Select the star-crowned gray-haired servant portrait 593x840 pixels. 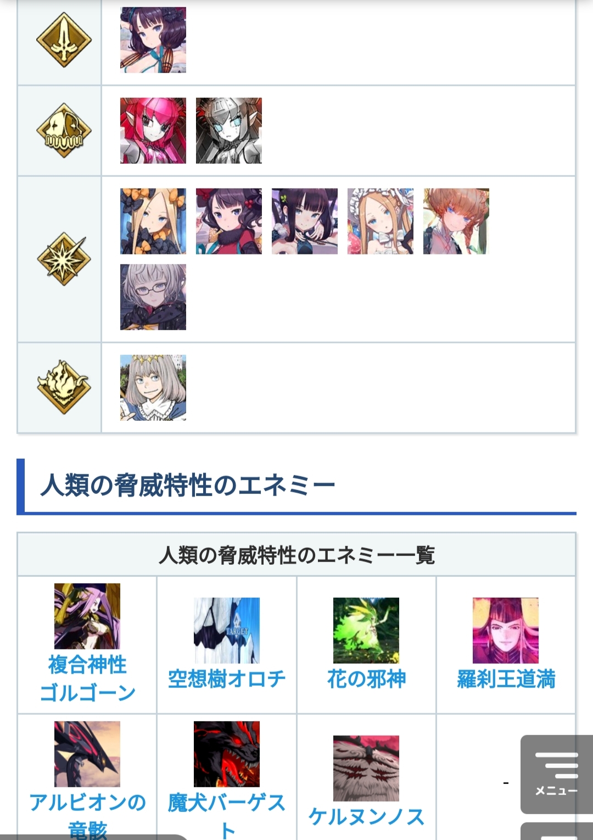[153, 388]
